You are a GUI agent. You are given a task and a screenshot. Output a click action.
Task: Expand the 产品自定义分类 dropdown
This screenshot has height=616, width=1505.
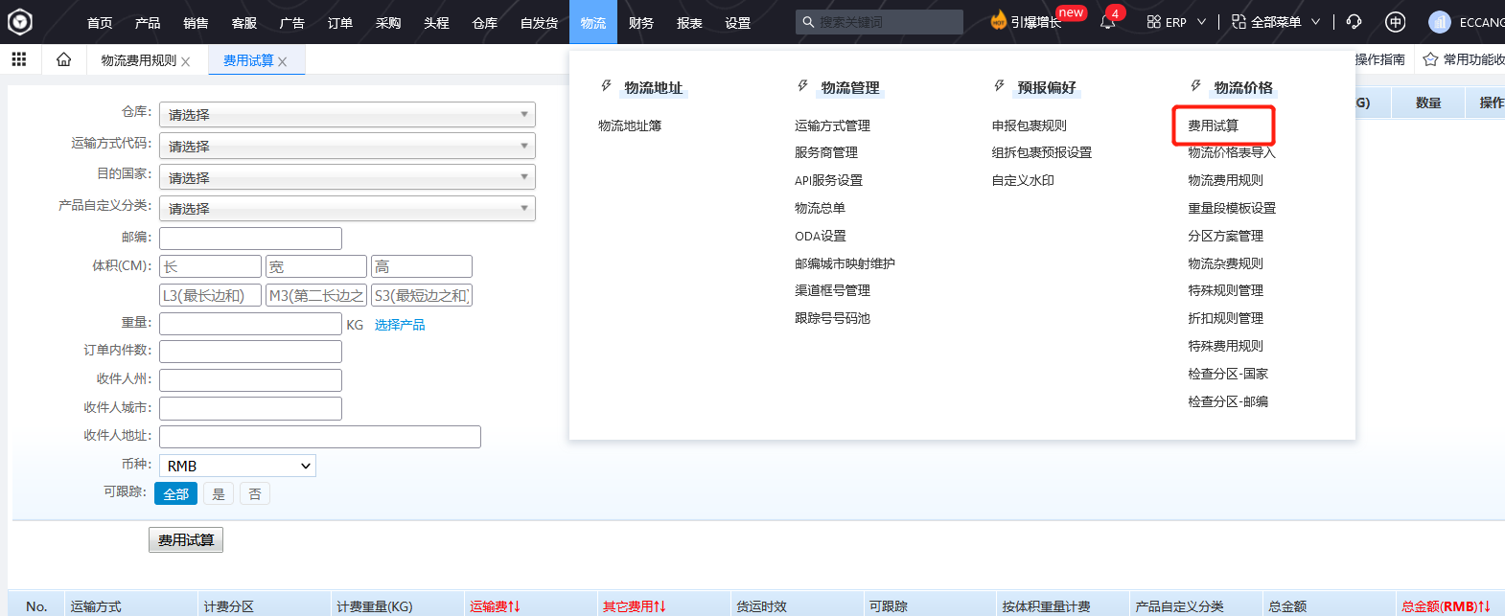(347, 208)
